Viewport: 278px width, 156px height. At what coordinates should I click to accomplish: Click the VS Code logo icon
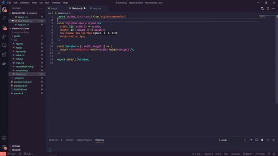[x=3, y=3]
